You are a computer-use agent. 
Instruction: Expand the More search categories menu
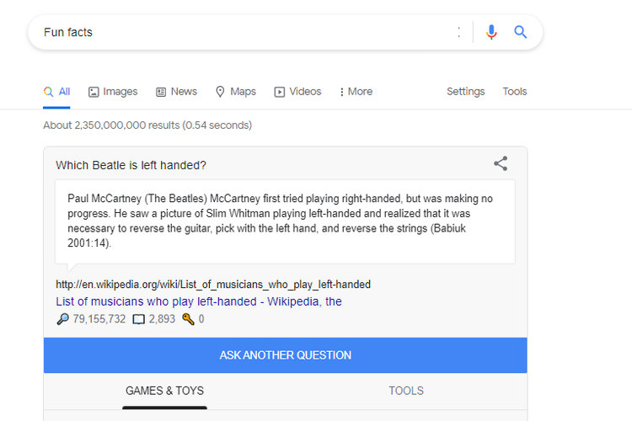355,92
